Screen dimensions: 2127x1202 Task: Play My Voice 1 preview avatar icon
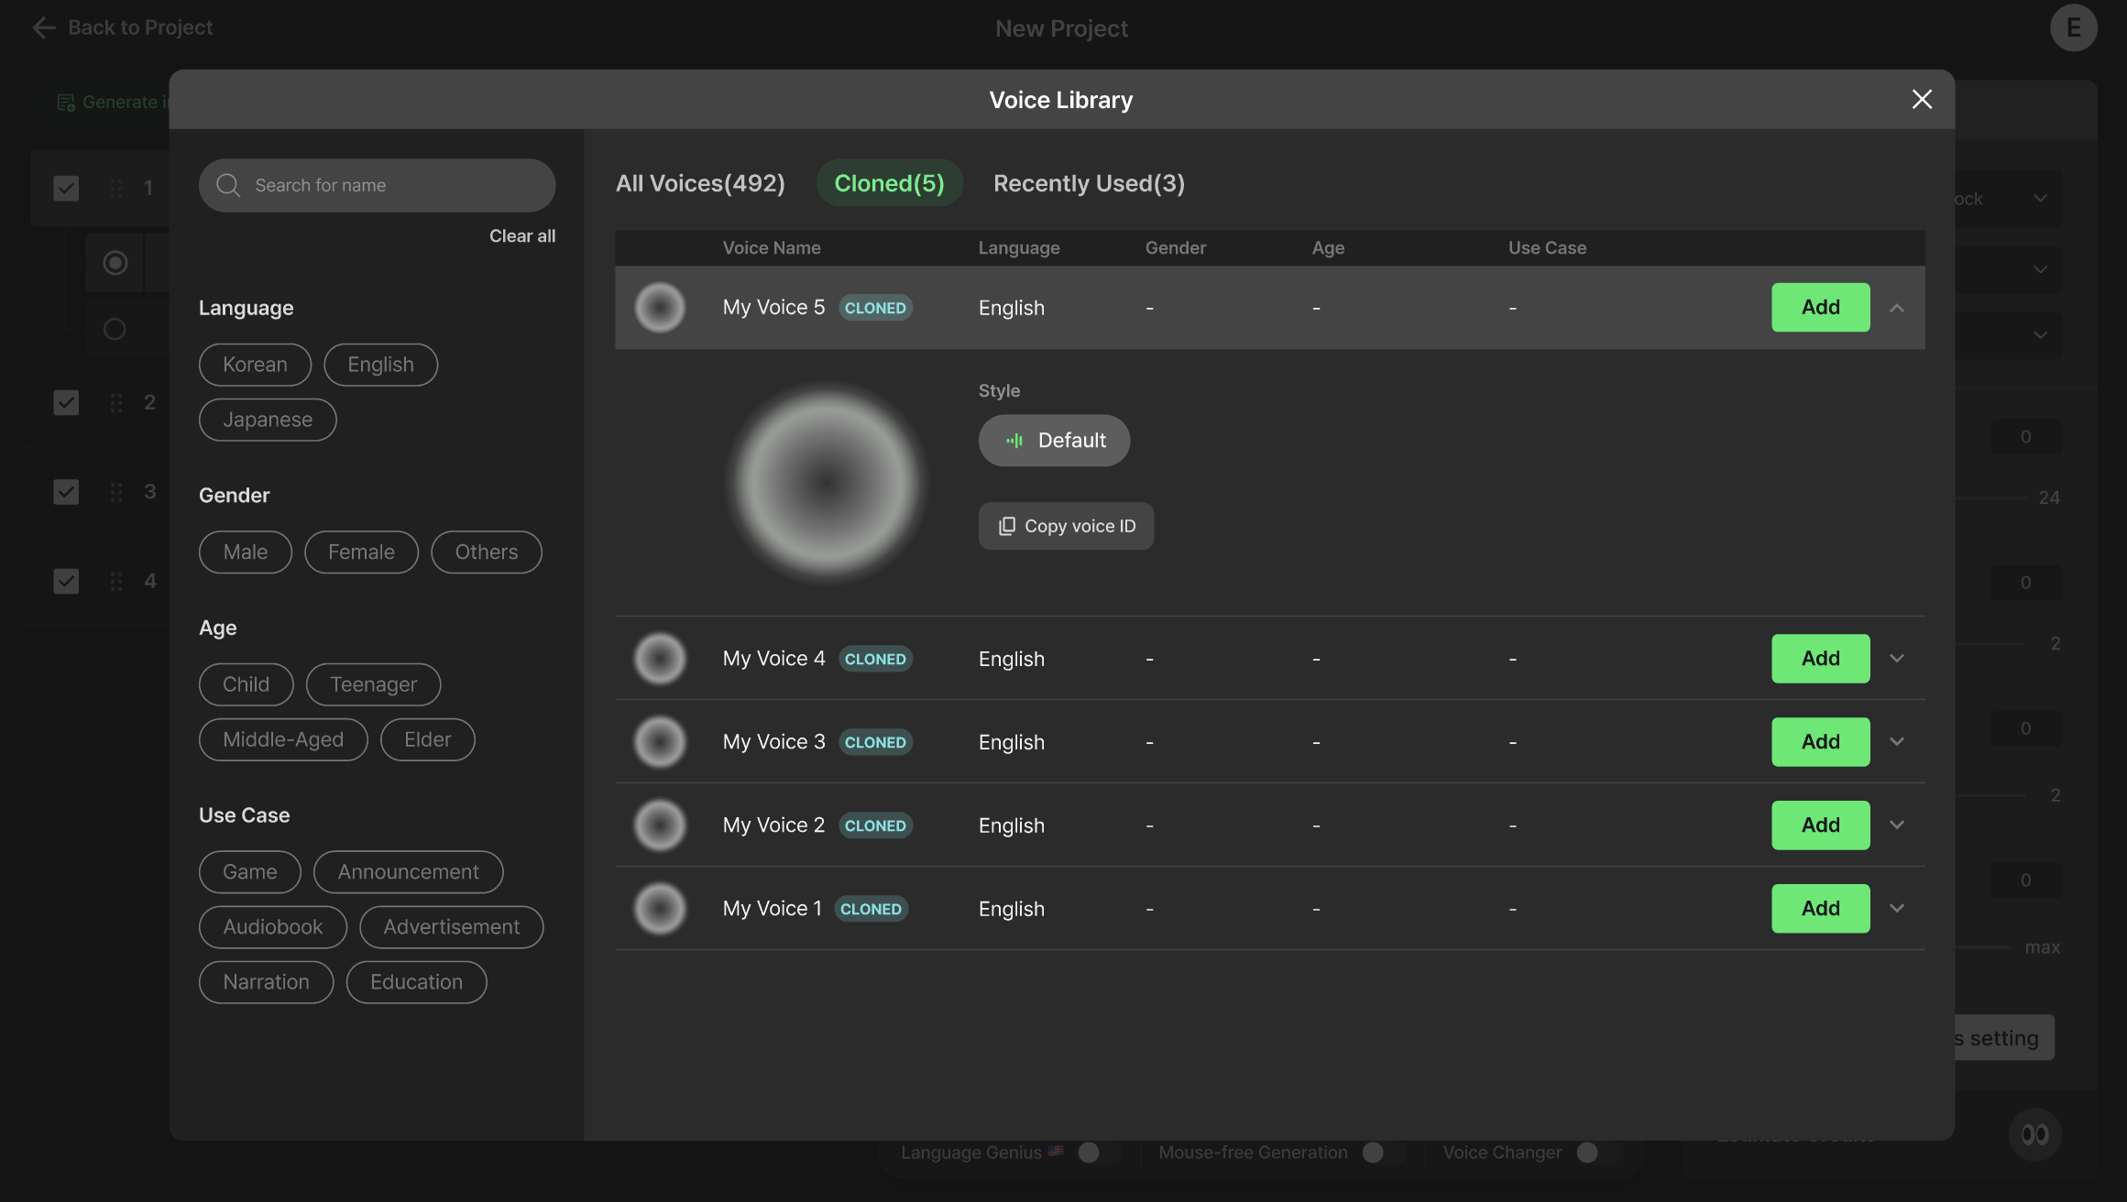[660, 908]
